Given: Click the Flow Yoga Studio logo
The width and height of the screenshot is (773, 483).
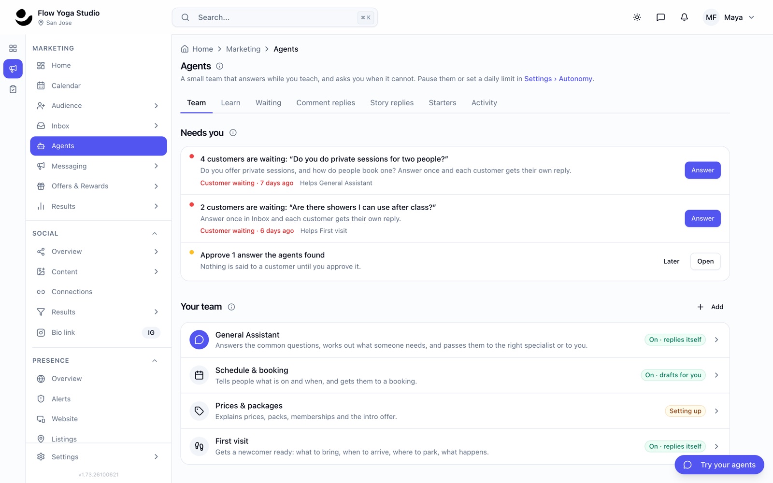Looking at the screenshot, I should (24, 17).
